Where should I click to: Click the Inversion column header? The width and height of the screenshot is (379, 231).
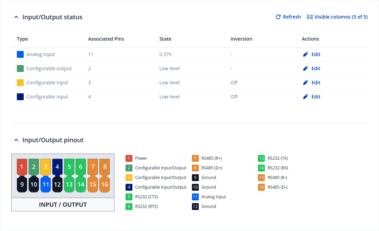[x=241, y=39]
